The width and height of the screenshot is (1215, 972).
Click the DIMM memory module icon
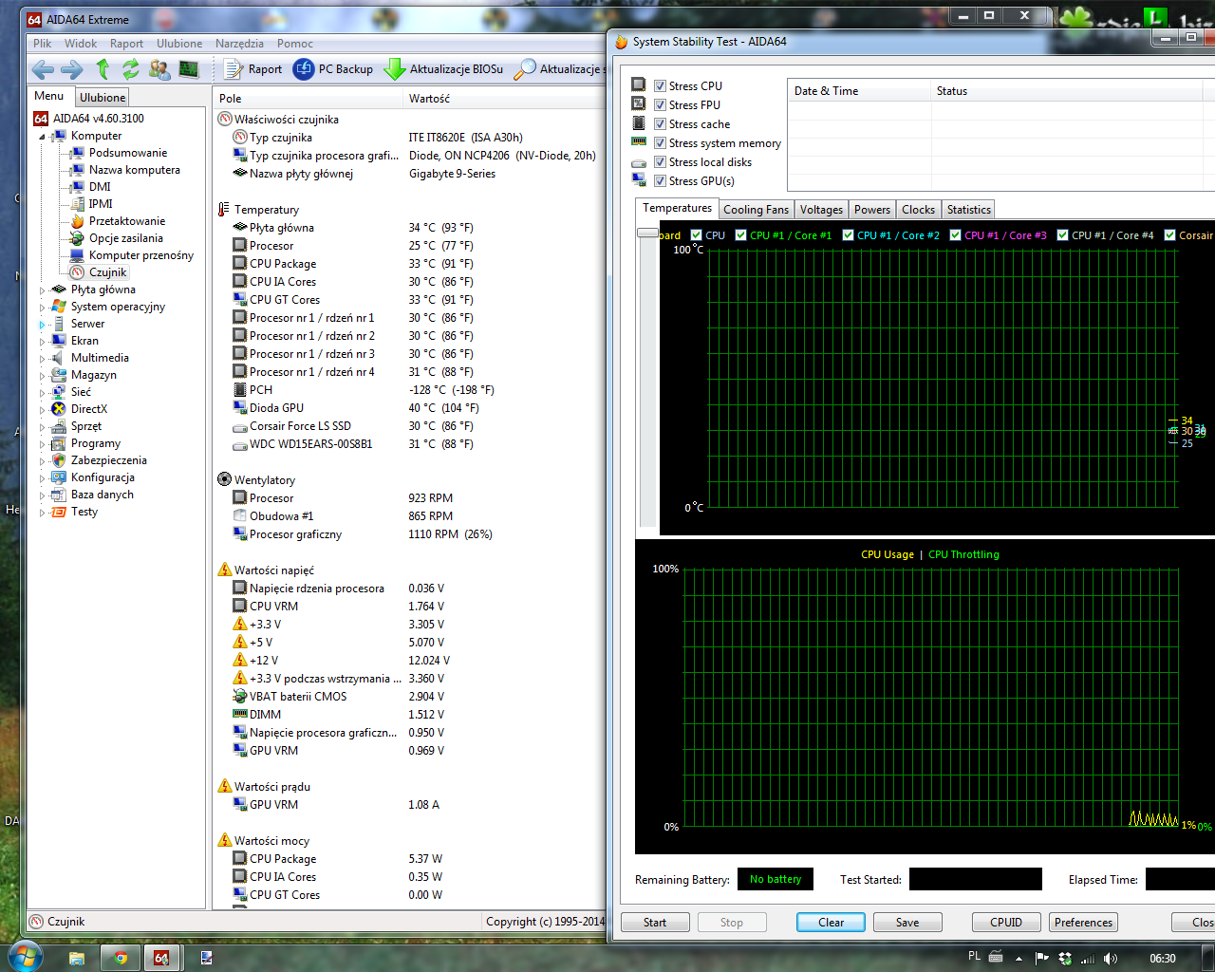(x=240, y=715)
